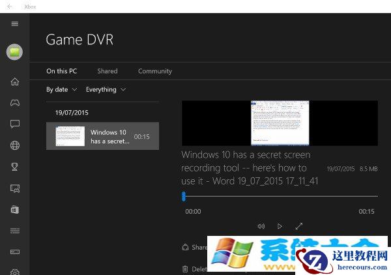Image resolution: width=391 pixels, height=275 pixels.
Task: Click the 19/07/2015 date heading in the clip list
Action: 72,113
